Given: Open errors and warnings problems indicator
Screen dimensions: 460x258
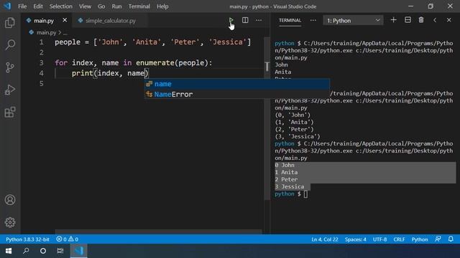Looking at the screenshot, I should point(67,239).
